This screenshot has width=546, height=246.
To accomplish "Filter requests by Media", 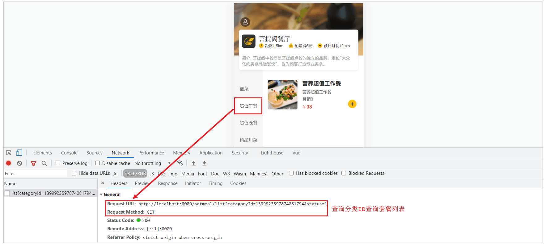I will 188,174.
